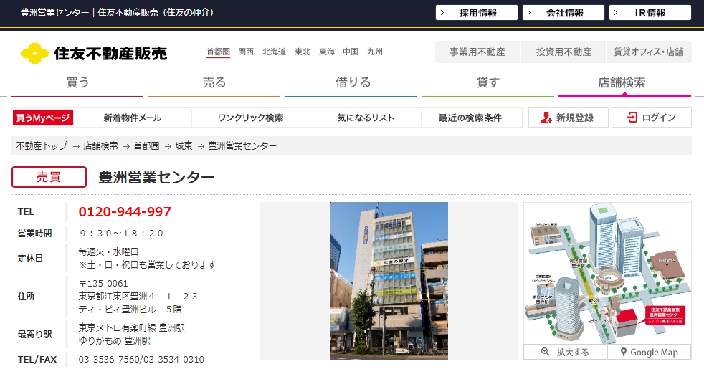Click the chevron arrow on 採用情報
Image resolution: width=704 pixels, height=374 pixels.
pos(442,13)
